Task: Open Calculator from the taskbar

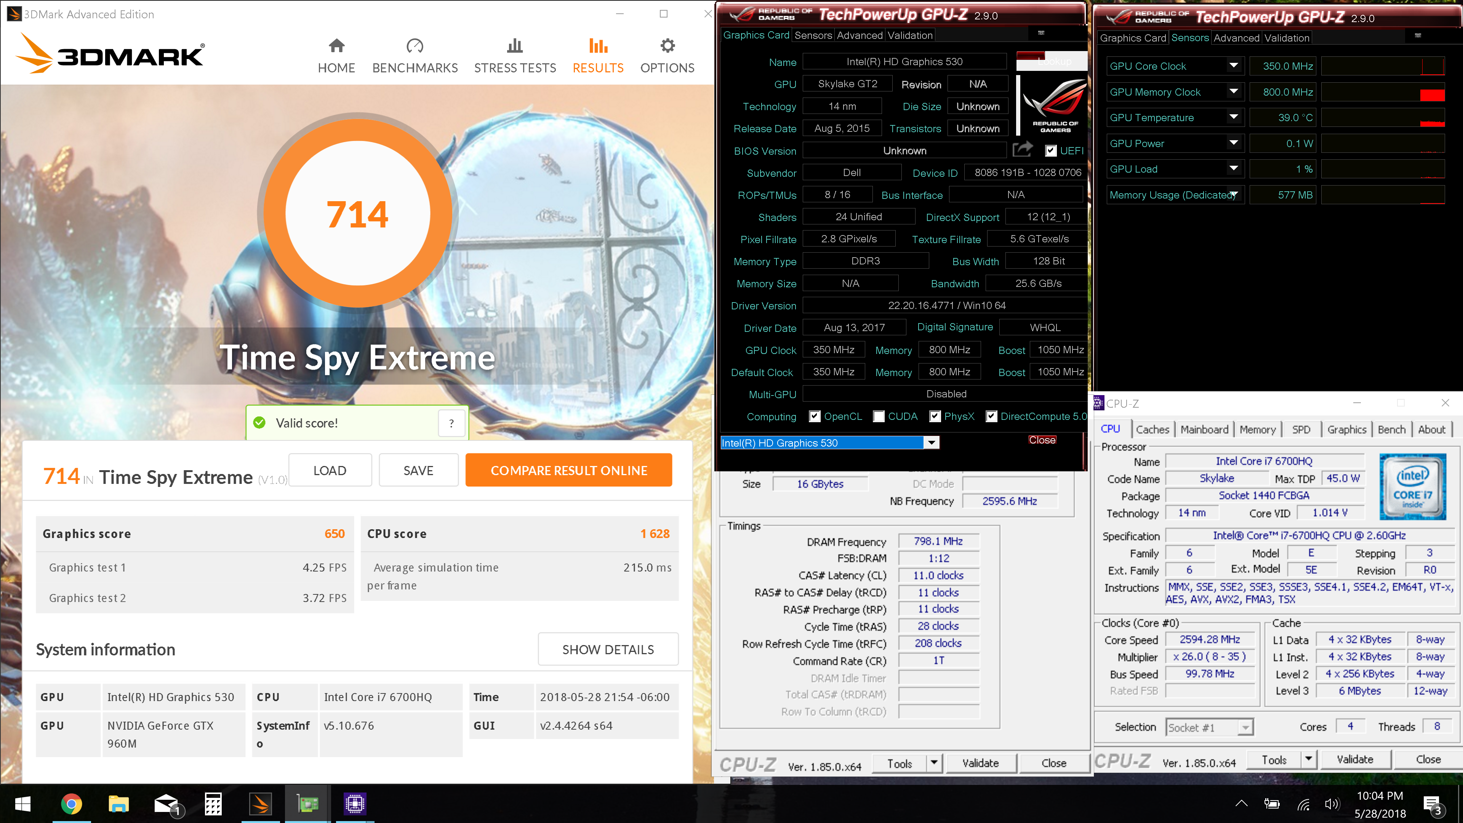Action: pyautogui.click(x=213, y=804)
